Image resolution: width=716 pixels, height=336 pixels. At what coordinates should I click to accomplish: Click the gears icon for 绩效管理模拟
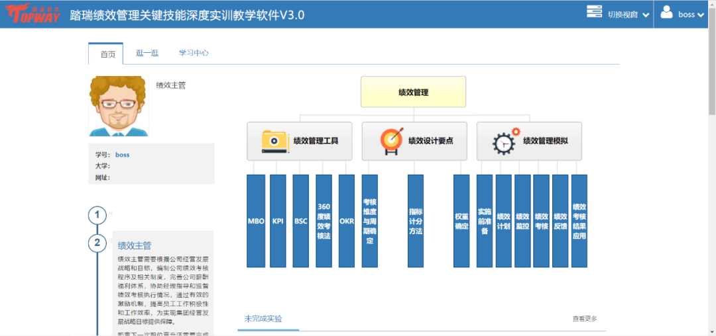[x=506, y=141]
